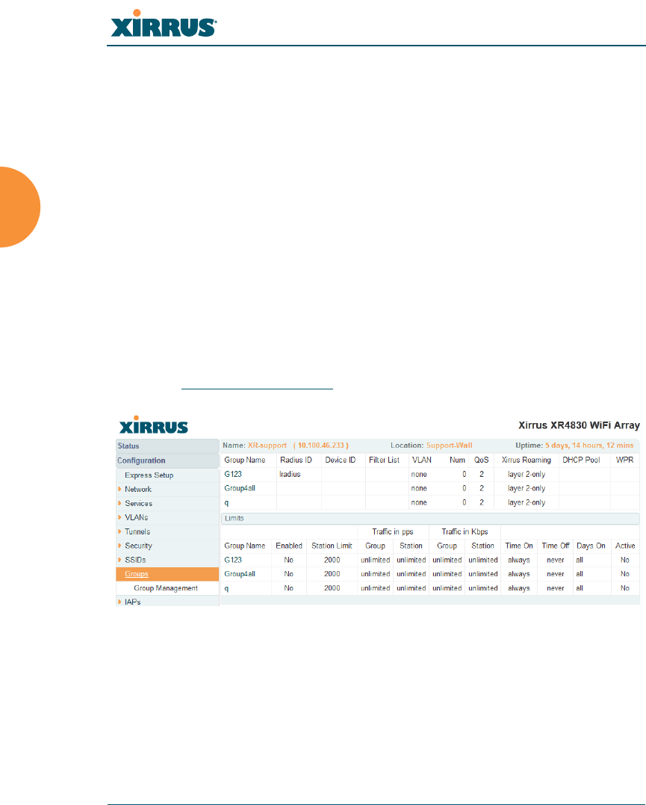The height and width of the screenshot is (805, 646).
Task: Click the location value Support-Wall
Action: coord(450,445)
